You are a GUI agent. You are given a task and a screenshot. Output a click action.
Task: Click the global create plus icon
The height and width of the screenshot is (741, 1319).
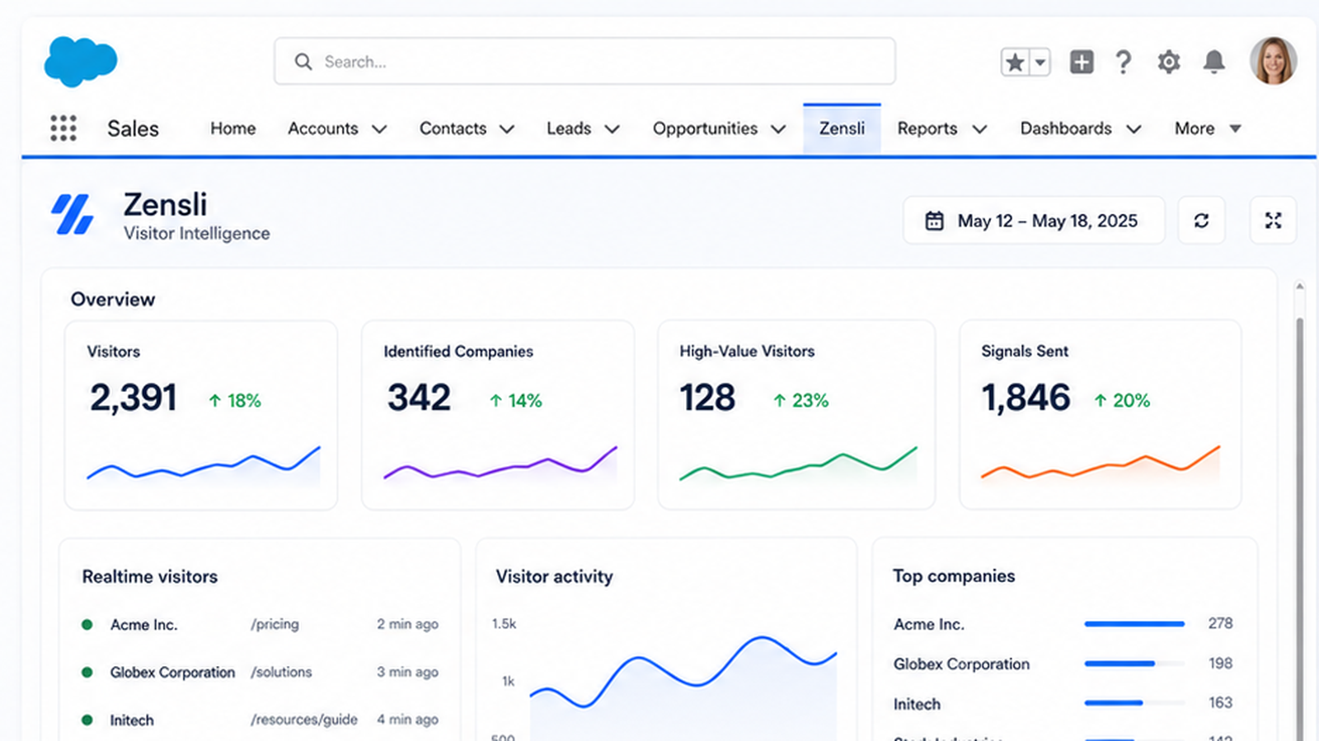click(x=1082, y=62)
